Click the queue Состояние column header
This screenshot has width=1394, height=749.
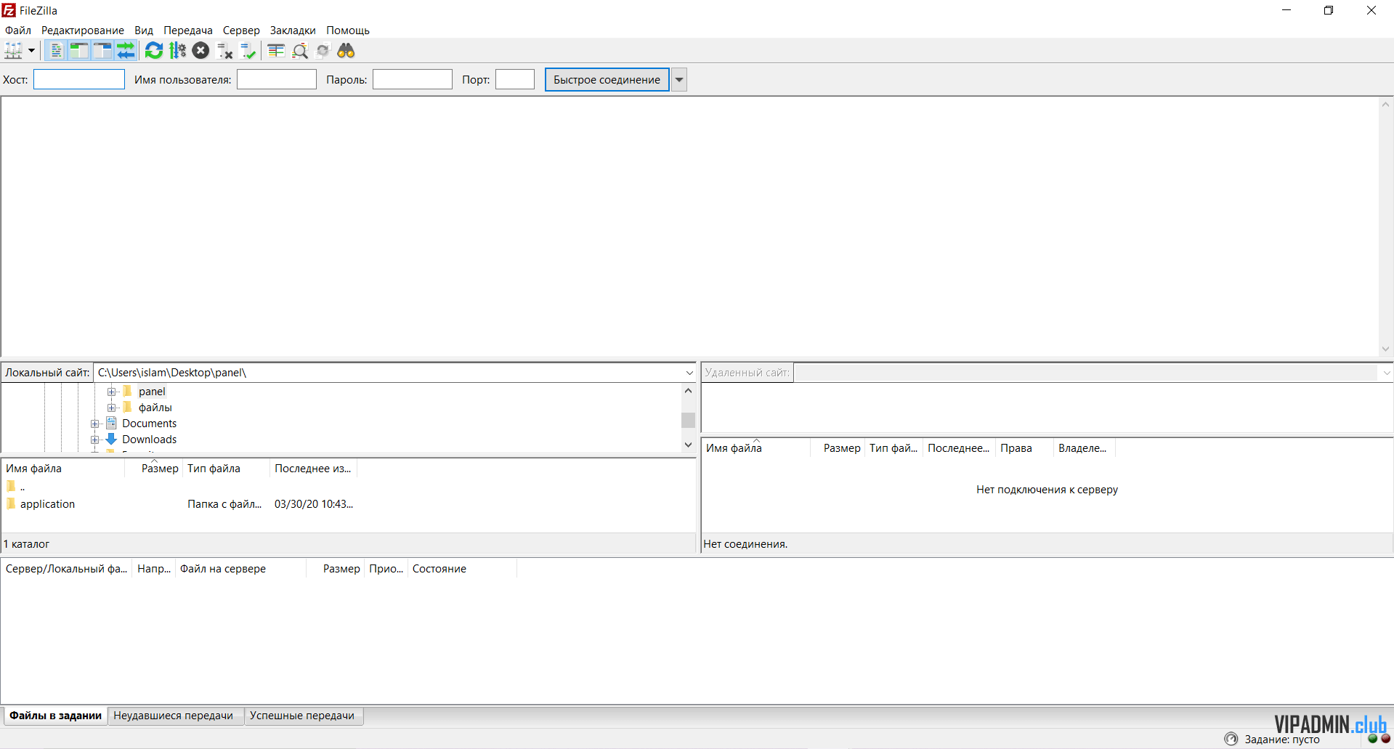click(x=462, y=569)
